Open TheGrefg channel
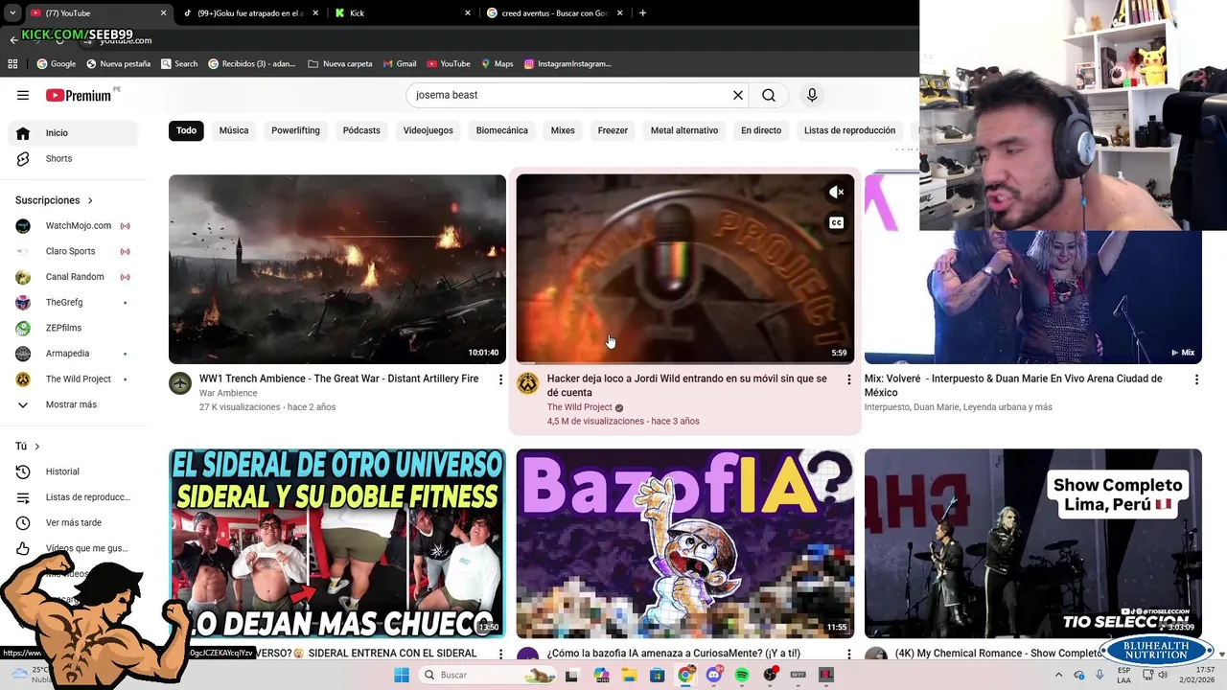 point(73,302)
